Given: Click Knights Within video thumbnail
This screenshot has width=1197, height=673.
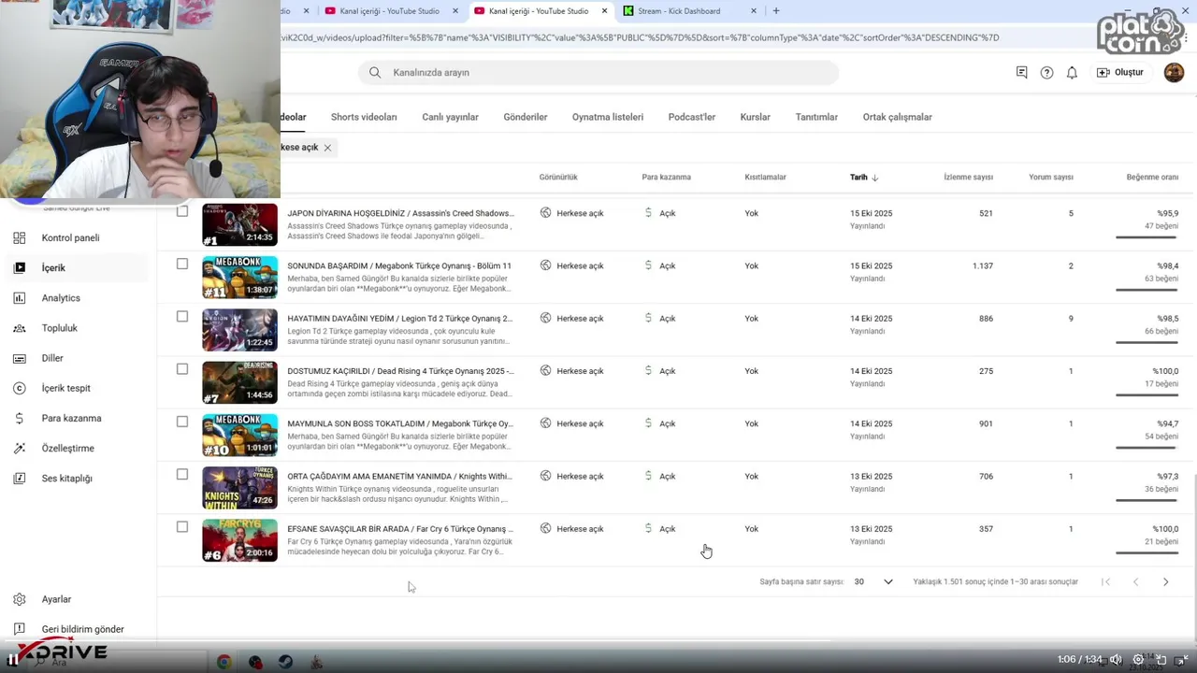Looking at the screenshot, I should point(239,488).
